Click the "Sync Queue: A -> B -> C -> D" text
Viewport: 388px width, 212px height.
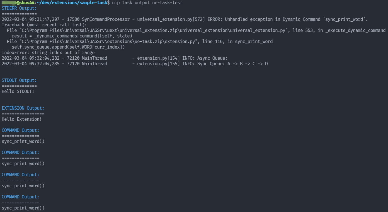232,64
